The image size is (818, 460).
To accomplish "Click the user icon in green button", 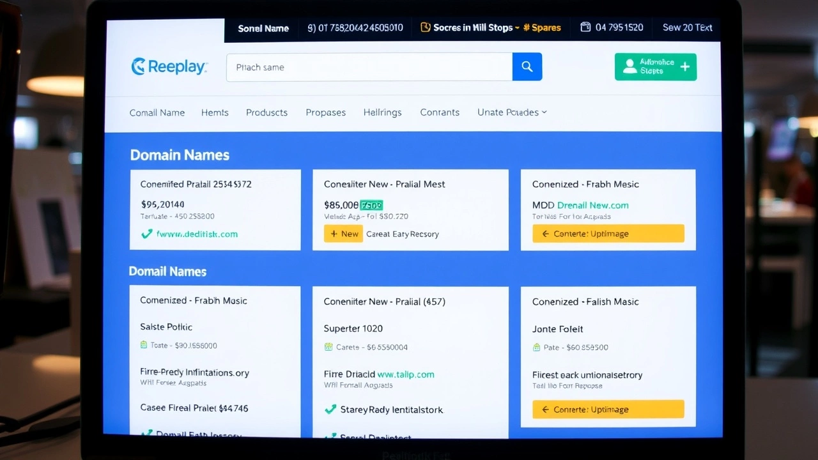I will 629,66.
